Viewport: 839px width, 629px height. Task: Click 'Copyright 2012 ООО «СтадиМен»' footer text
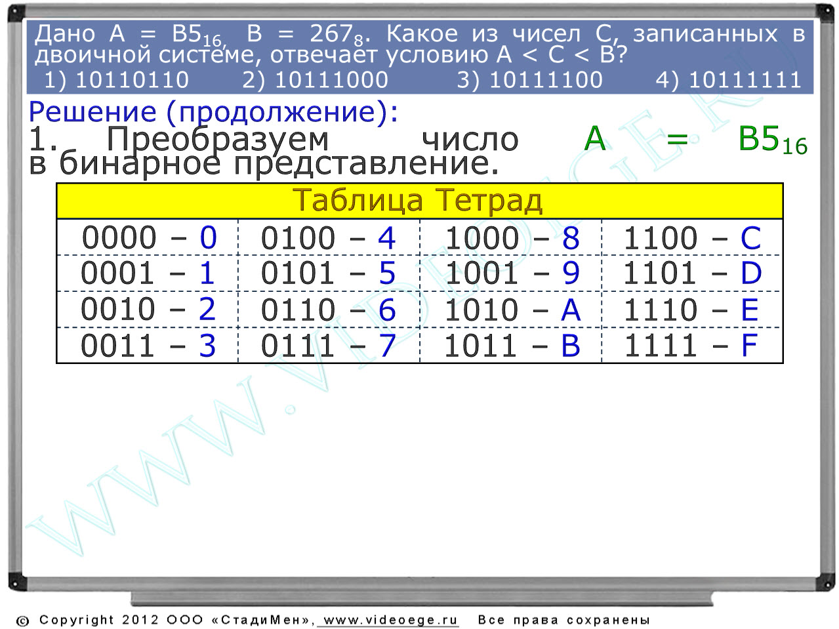[x=176, y=620]
